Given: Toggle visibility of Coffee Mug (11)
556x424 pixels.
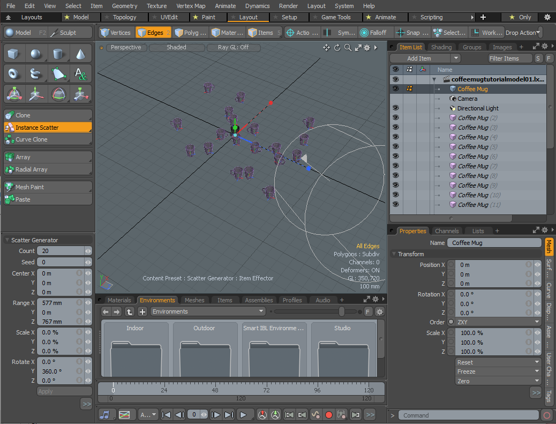Looking at the screenshot, I should click(x=395, y=205).
